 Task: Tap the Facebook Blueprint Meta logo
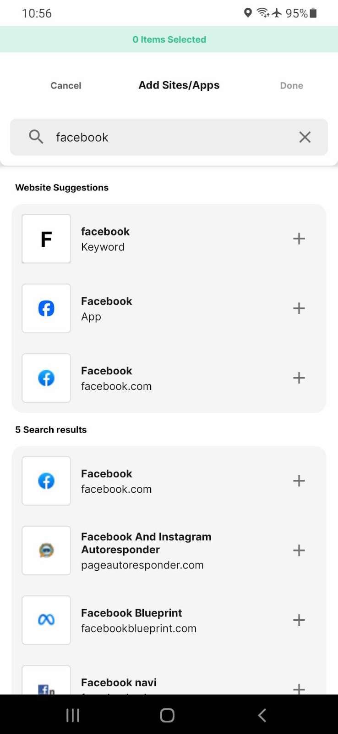point(46,620)
